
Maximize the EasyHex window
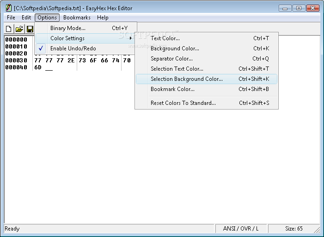coord(299,8)
